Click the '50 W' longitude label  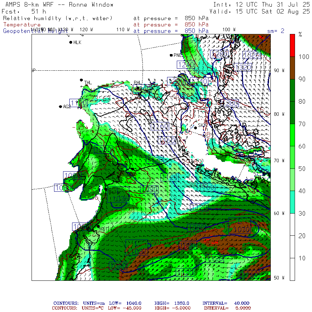279,278
